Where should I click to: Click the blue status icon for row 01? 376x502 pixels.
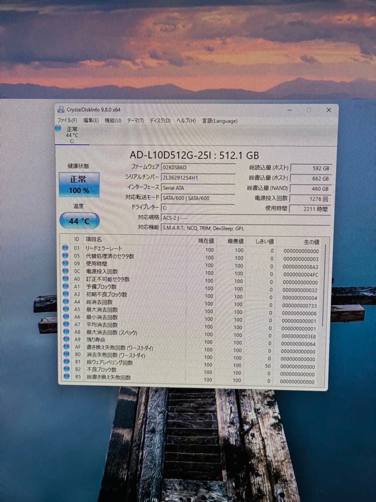pyautogui.click(x=65, y=247)
